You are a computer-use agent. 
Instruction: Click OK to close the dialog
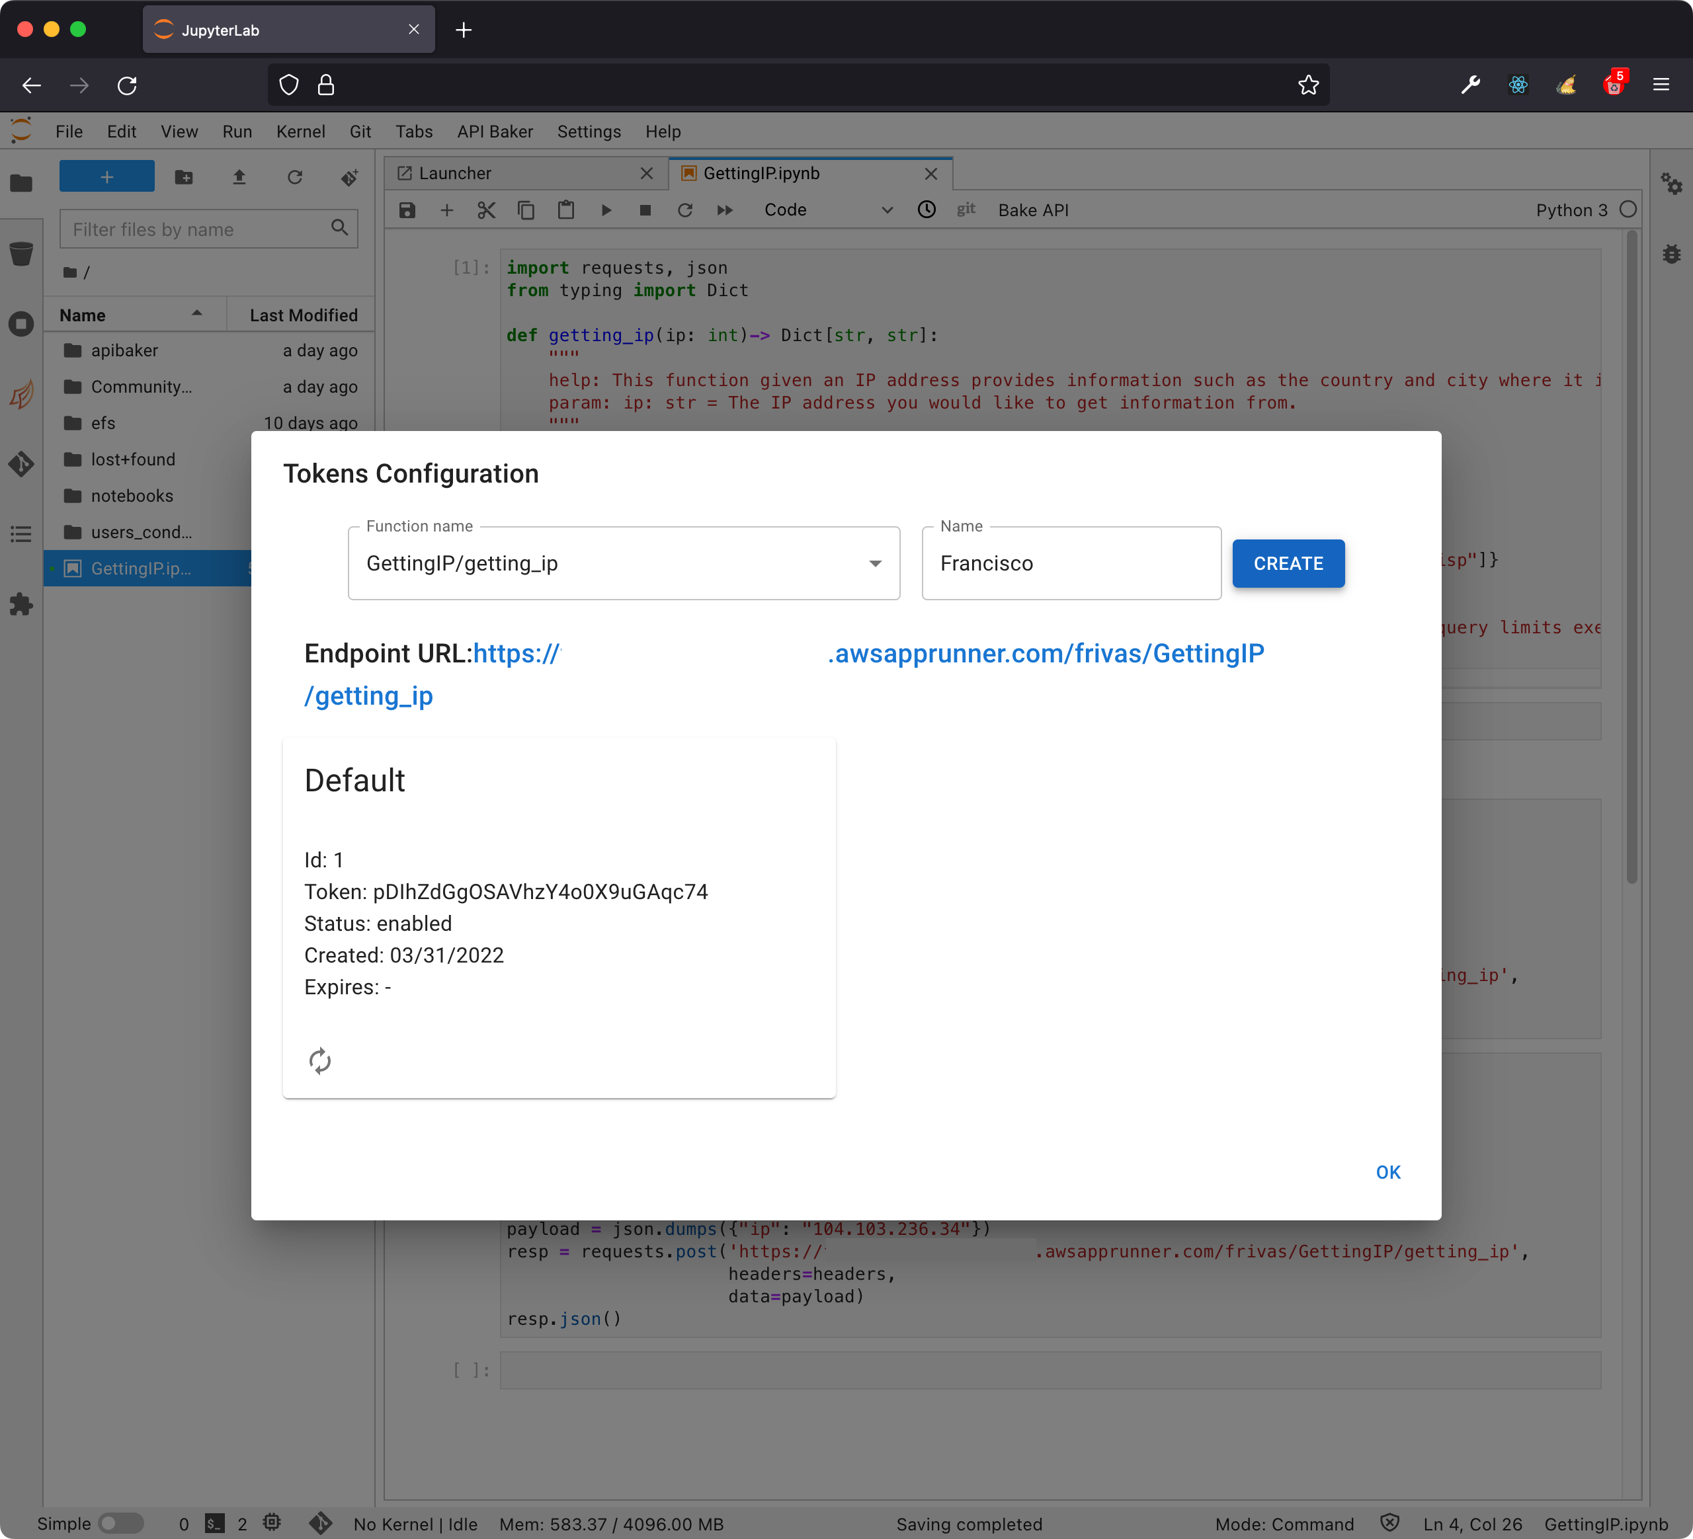pyautogui.click(x=1387, y=1172)
